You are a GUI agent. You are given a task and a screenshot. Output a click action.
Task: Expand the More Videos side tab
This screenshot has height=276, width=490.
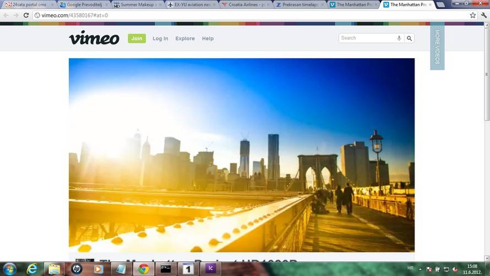click(437, 47)
